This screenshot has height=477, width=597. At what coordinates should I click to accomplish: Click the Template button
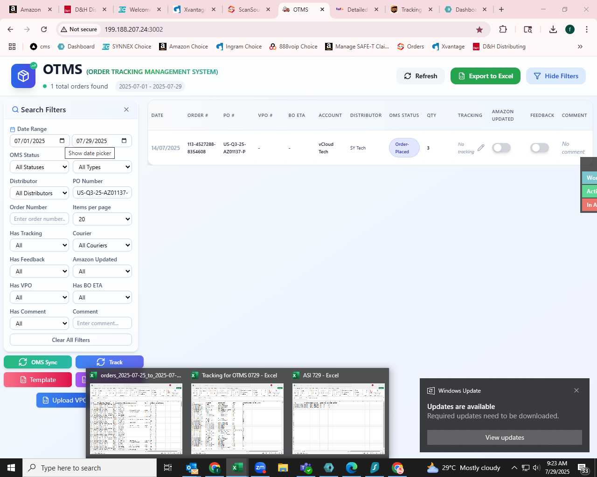(x=38, y=380)
